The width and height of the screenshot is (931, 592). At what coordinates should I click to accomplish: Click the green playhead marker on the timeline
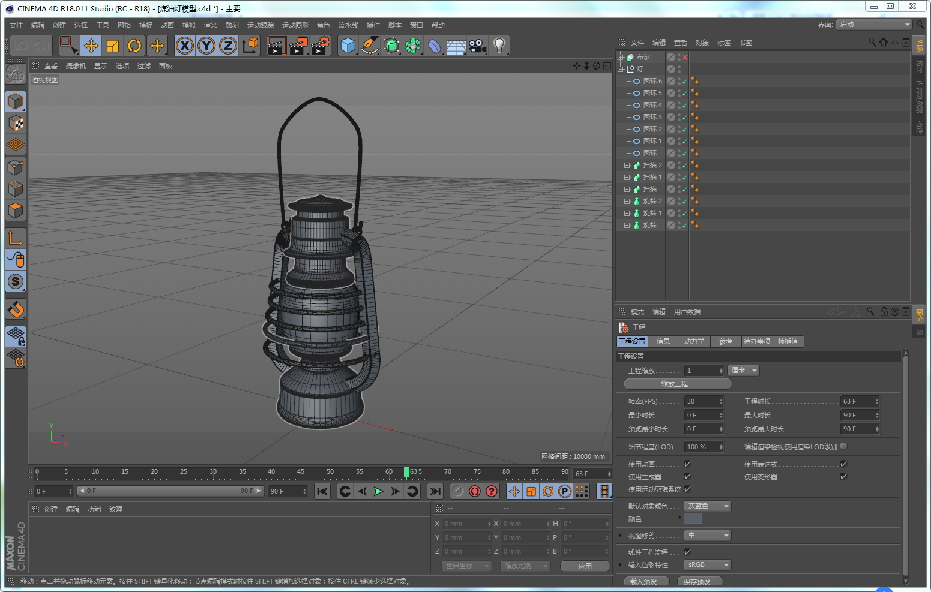(406, 473)
